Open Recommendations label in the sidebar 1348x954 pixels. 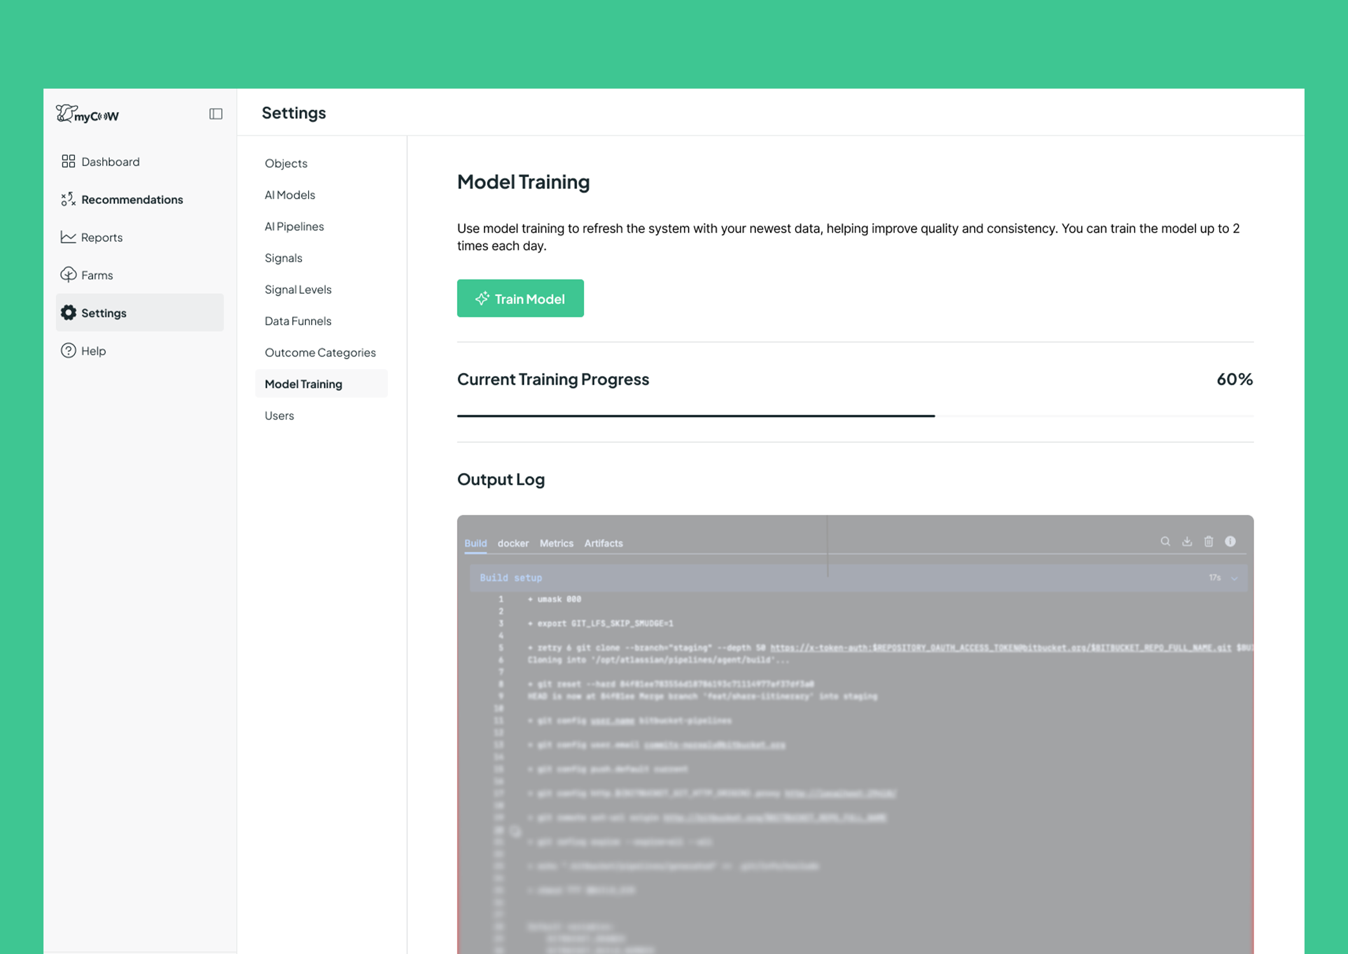pos(132,199)
